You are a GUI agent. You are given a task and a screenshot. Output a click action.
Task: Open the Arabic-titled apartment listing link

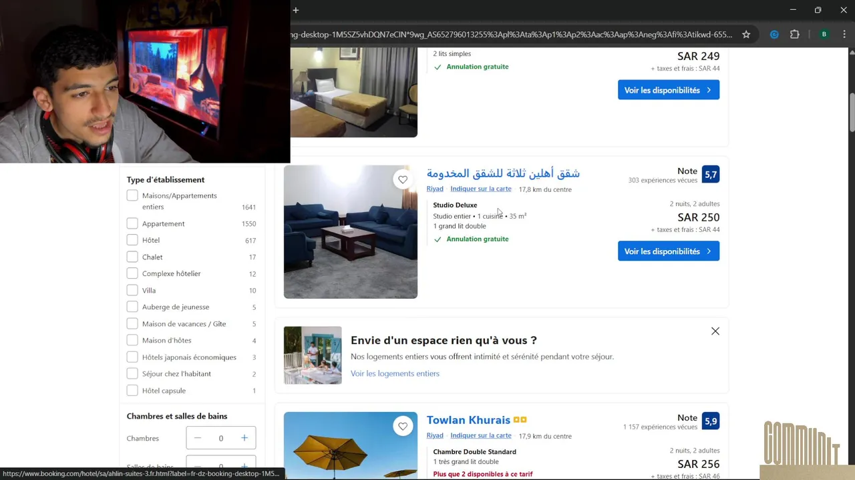point(503,173)
